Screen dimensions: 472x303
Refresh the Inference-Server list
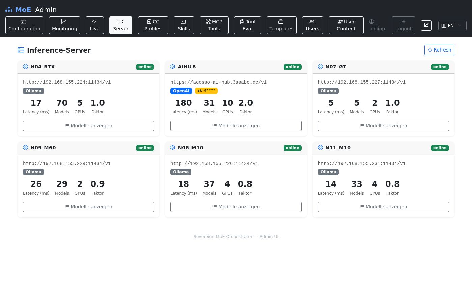coord(439,50)
